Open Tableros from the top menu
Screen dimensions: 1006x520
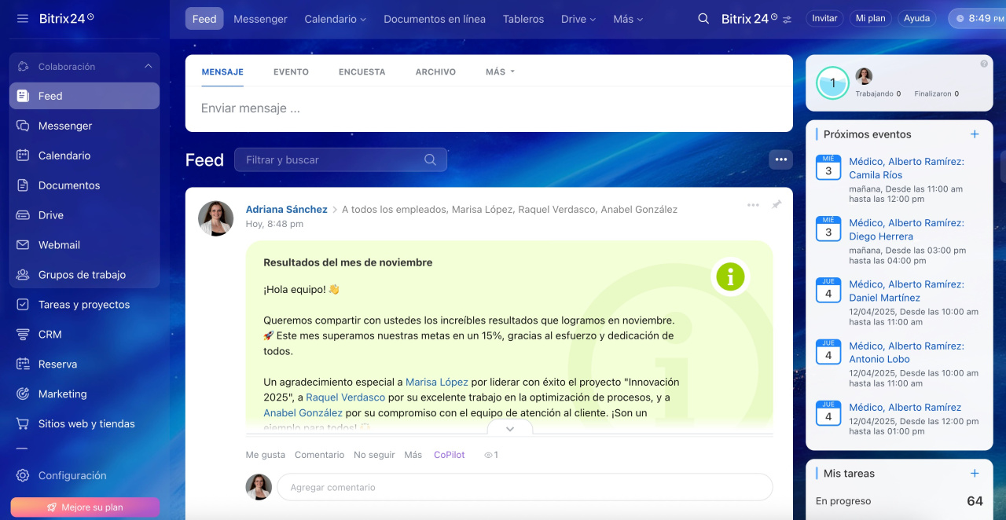point(523,19)
